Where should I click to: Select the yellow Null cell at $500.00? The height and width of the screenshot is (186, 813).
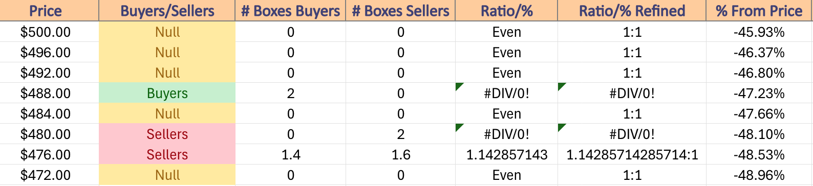point(167,32)
